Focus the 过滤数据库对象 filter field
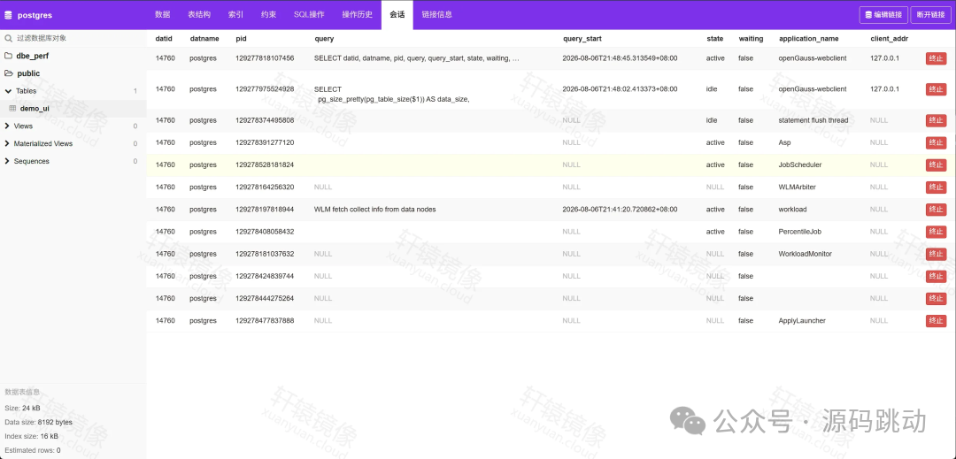The width and height of the screenshot is (956, 459). [x=73, y=38]
